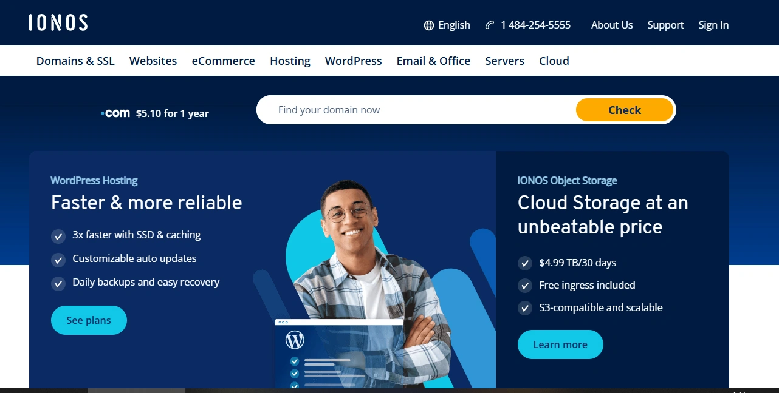Viewport: 779px width, 393px height.
Task: Open the eCommerce menu
Action: coord(224,61)
